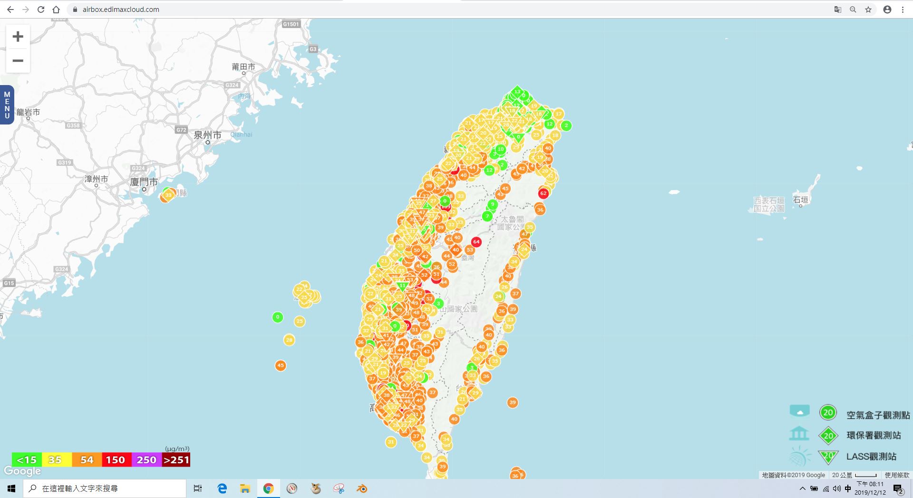Expand hidden system tray icons
Screen dimensions: 913x498
tap(803, 488)
